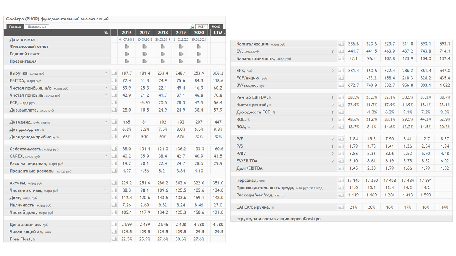Click the Рентаб EBITDA row label
This screenshot has height=256, width=456.
tap(254, 97)
